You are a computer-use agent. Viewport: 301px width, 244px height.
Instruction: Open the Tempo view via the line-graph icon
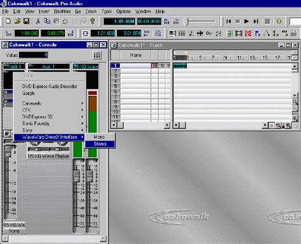(266, 34)
